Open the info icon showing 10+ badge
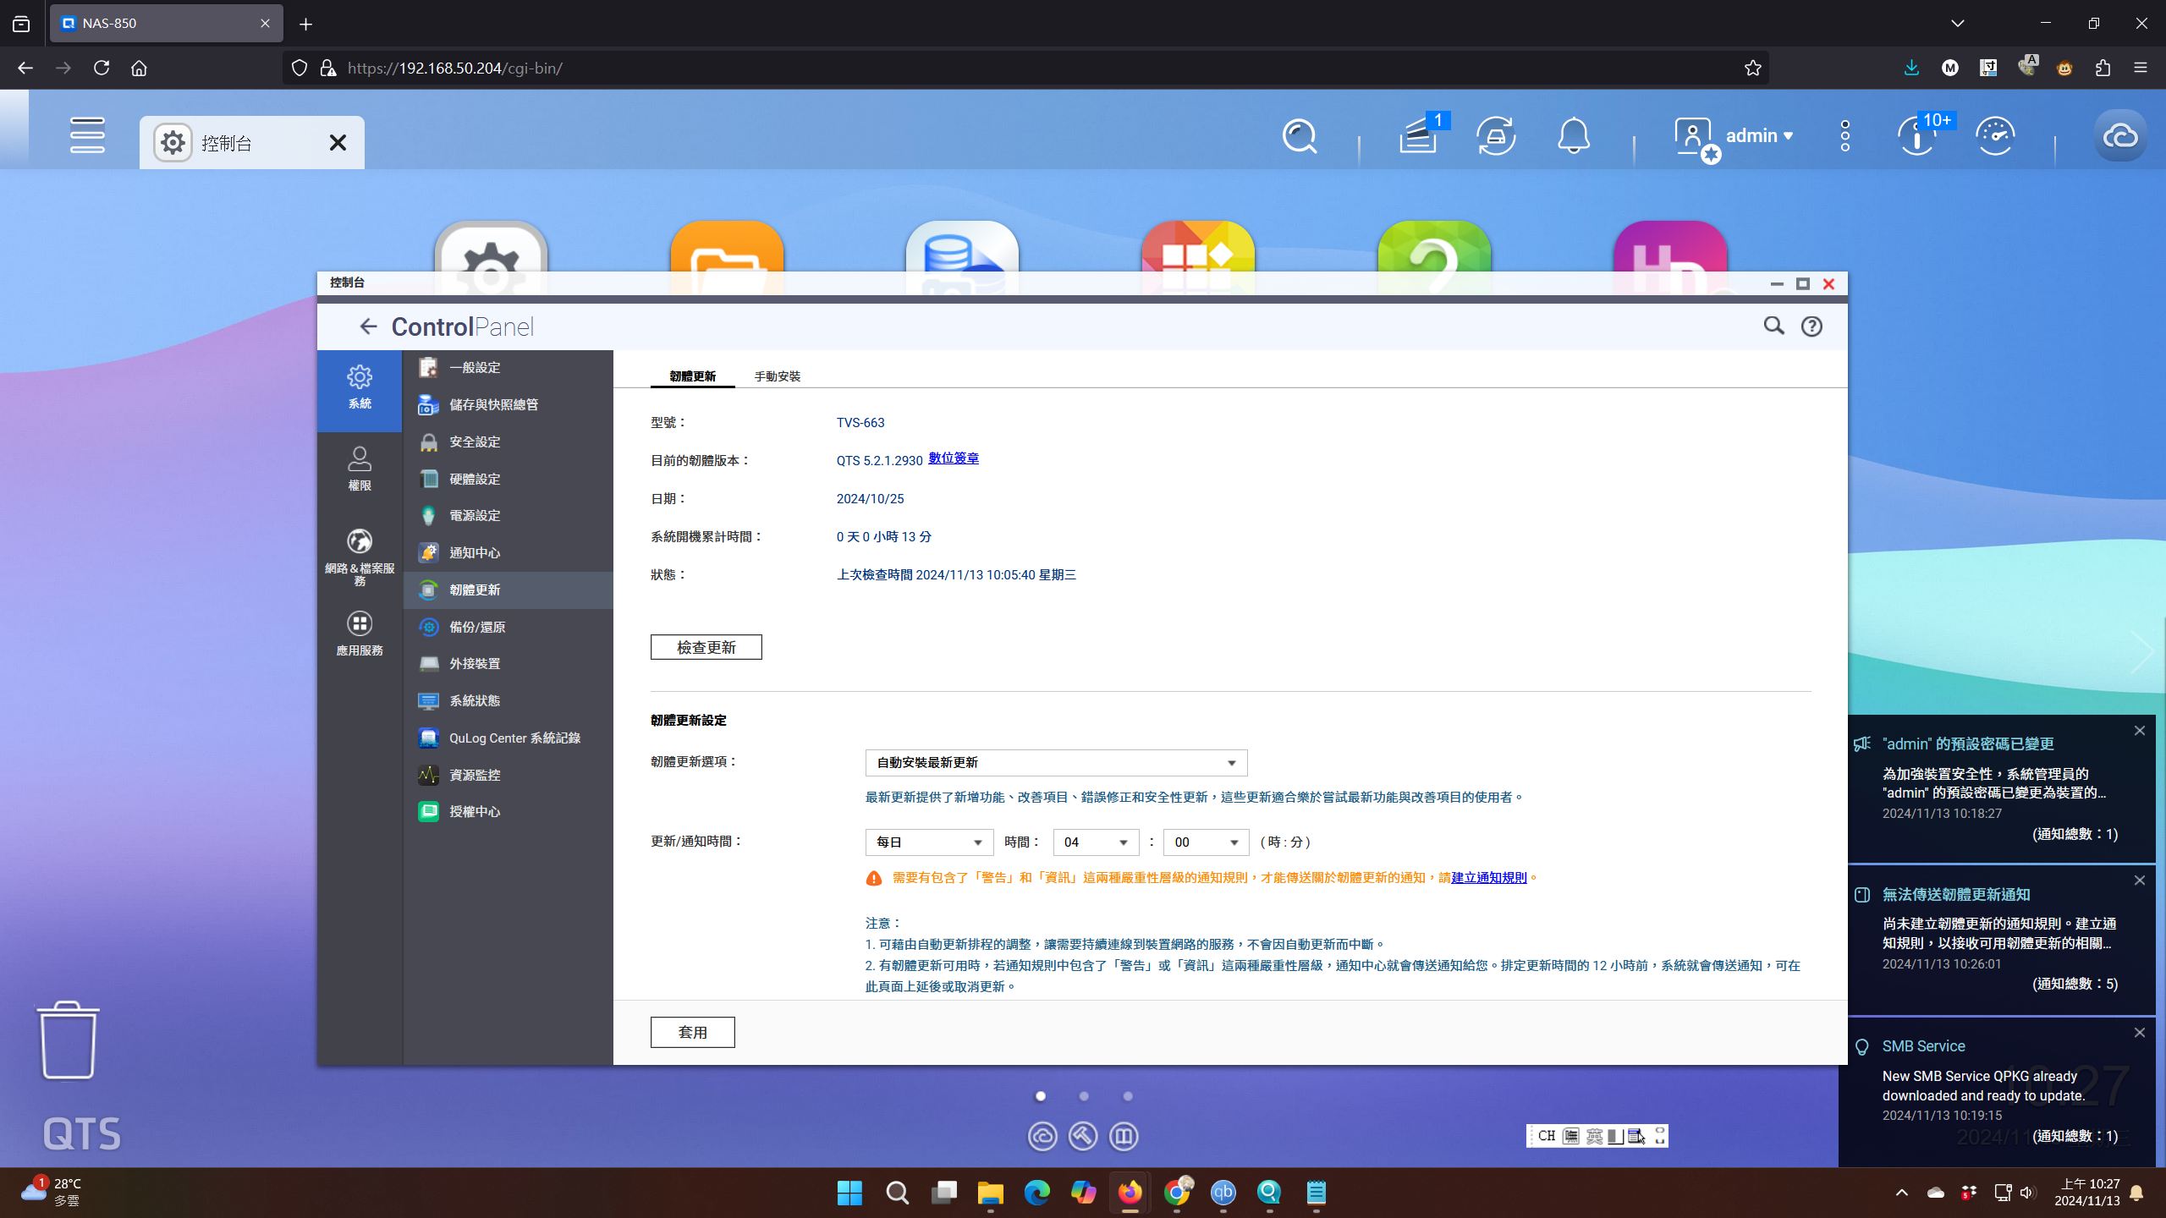The image size is (2166, 1218). tap(1918, 136)
